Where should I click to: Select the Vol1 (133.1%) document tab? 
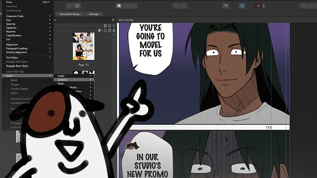click(x=126, y=20)
